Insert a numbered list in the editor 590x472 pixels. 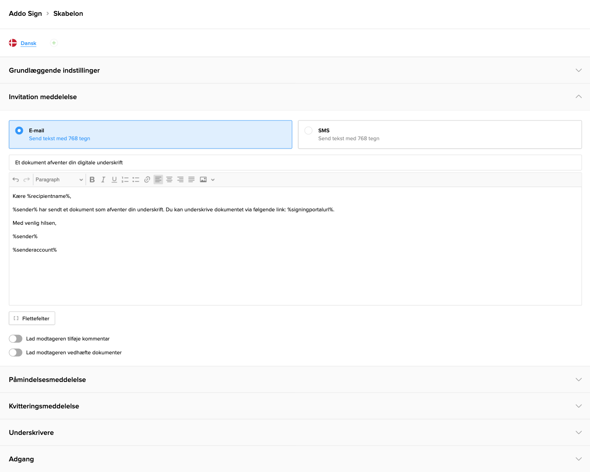pos(125,179)
